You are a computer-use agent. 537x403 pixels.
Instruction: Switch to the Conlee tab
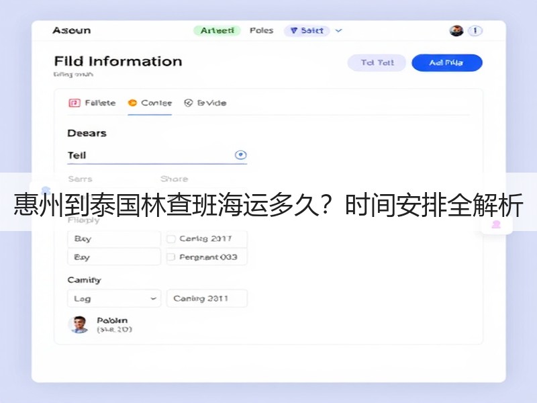pyautogui.click(x=150, y=103)
